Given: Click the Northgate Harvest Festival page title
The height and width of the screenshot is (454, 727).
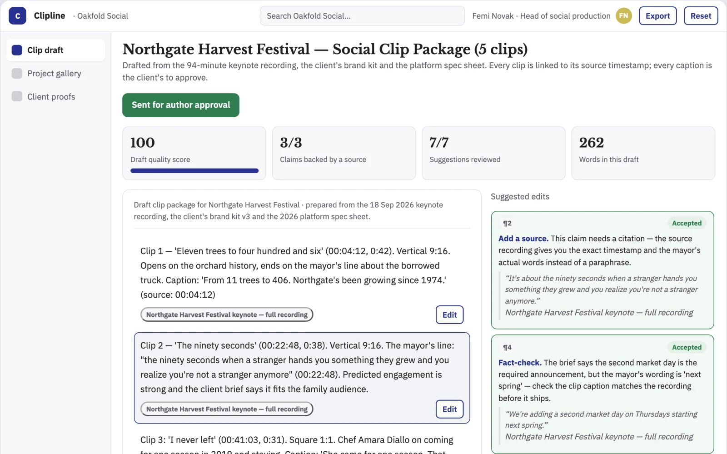Looking at the screenshot, I should pyautogui.click(x=325, y=49).
